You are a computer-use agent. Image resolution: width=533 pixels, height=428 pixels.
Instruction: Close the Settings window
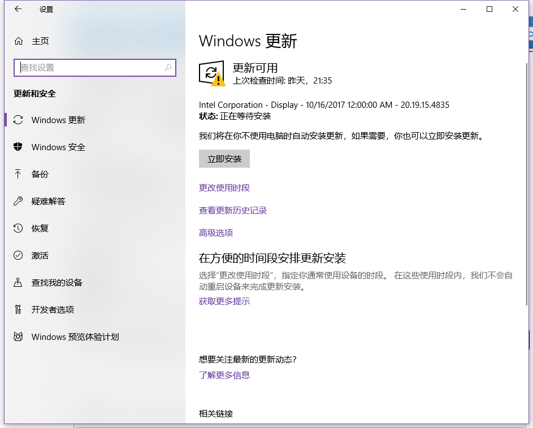click(515, 9)
